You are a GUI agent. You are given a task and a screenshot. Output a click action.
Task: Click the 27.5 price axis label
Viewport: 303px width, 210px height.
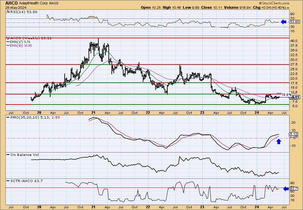[x=294, y=65]
